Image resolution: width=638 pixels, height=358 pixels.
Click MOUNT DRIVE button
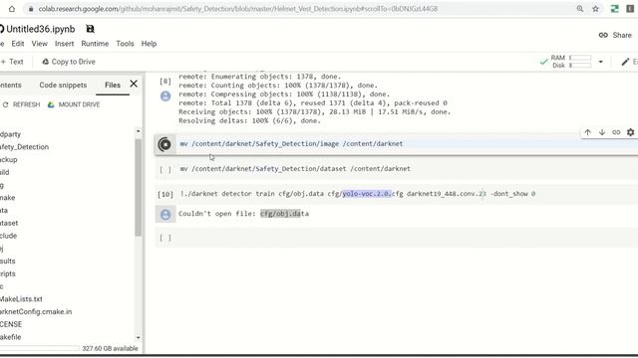pyautogui.click(x=74, y=104)
